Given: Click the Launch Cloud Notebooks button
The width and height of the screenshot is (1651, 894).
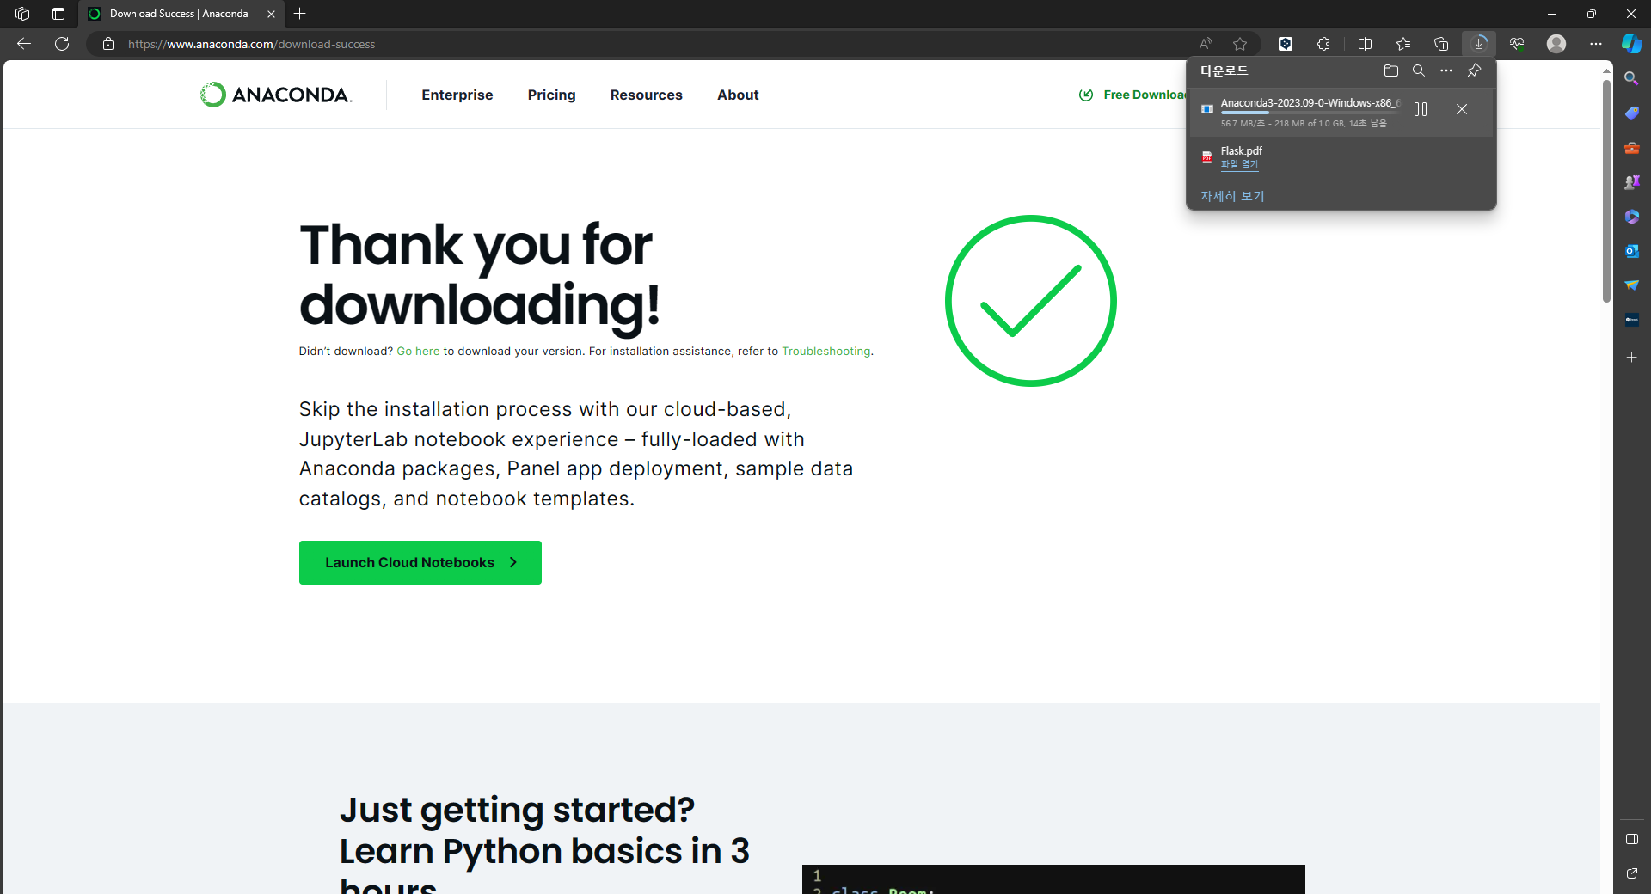Looking at the screenshot, I should click(x=420, y=562).
